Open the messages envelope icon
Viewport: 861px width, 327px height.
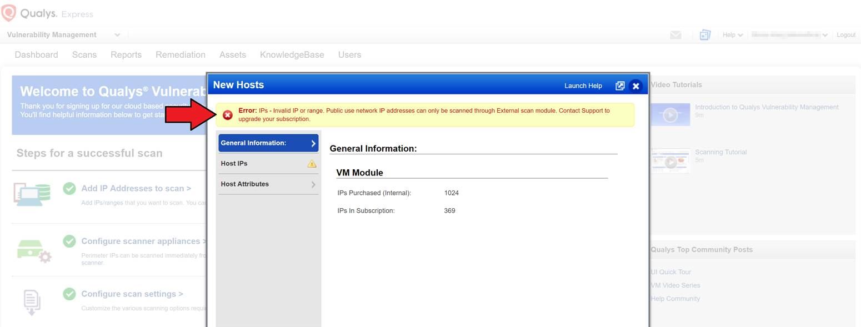point(675,34)
